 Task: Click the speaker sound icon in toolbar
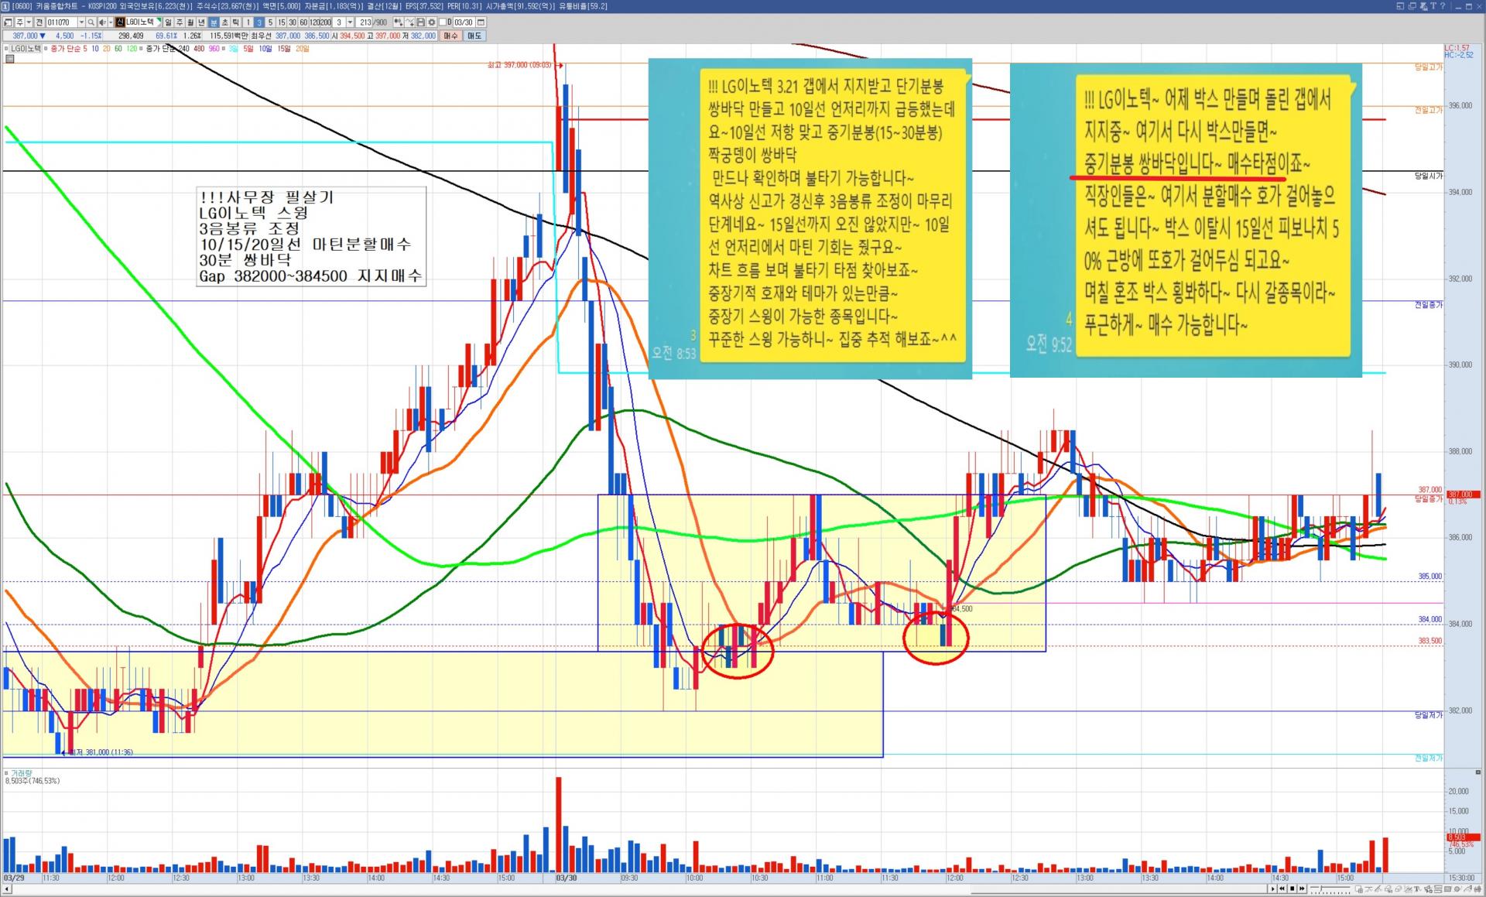pyautogui.click(x=102, y=22)
